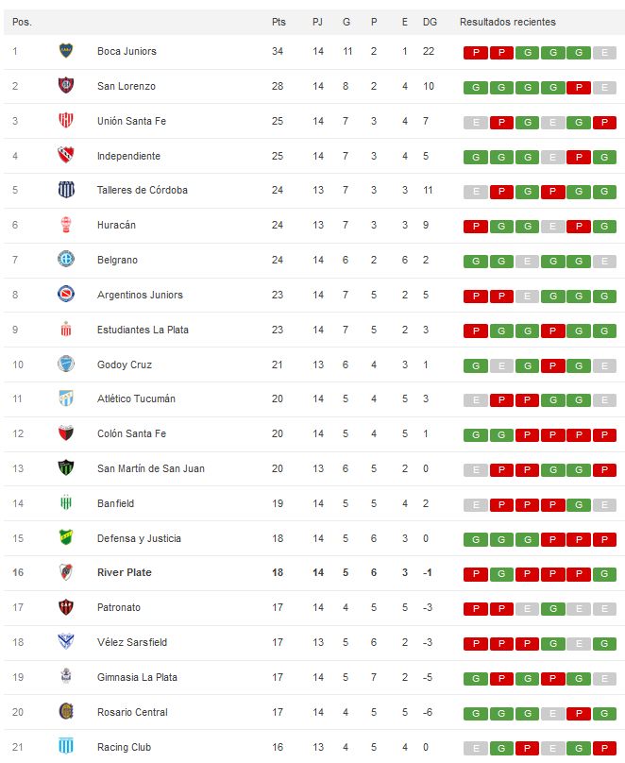This screenshot has height=763, width=625.
Task: Click the Racing Club striped crest
Action: (x=66, y=746)
